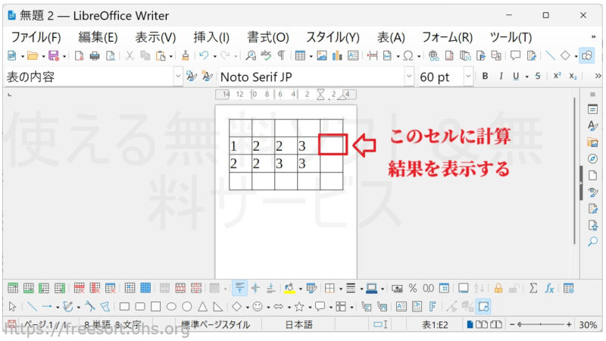Click 日本語 language in status bar
The width and height of the screenshot is (606, 341).
tap(298, 324)
